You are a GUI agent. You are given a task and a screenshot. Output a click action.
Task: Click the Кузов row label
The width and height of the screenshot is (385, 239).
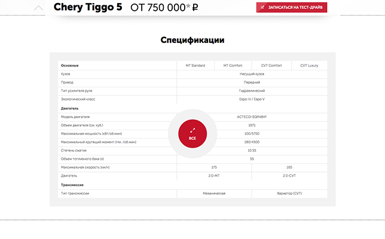(x=66, y=74)
